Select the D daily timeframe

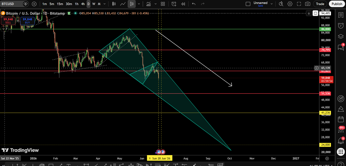pos(89,4)
